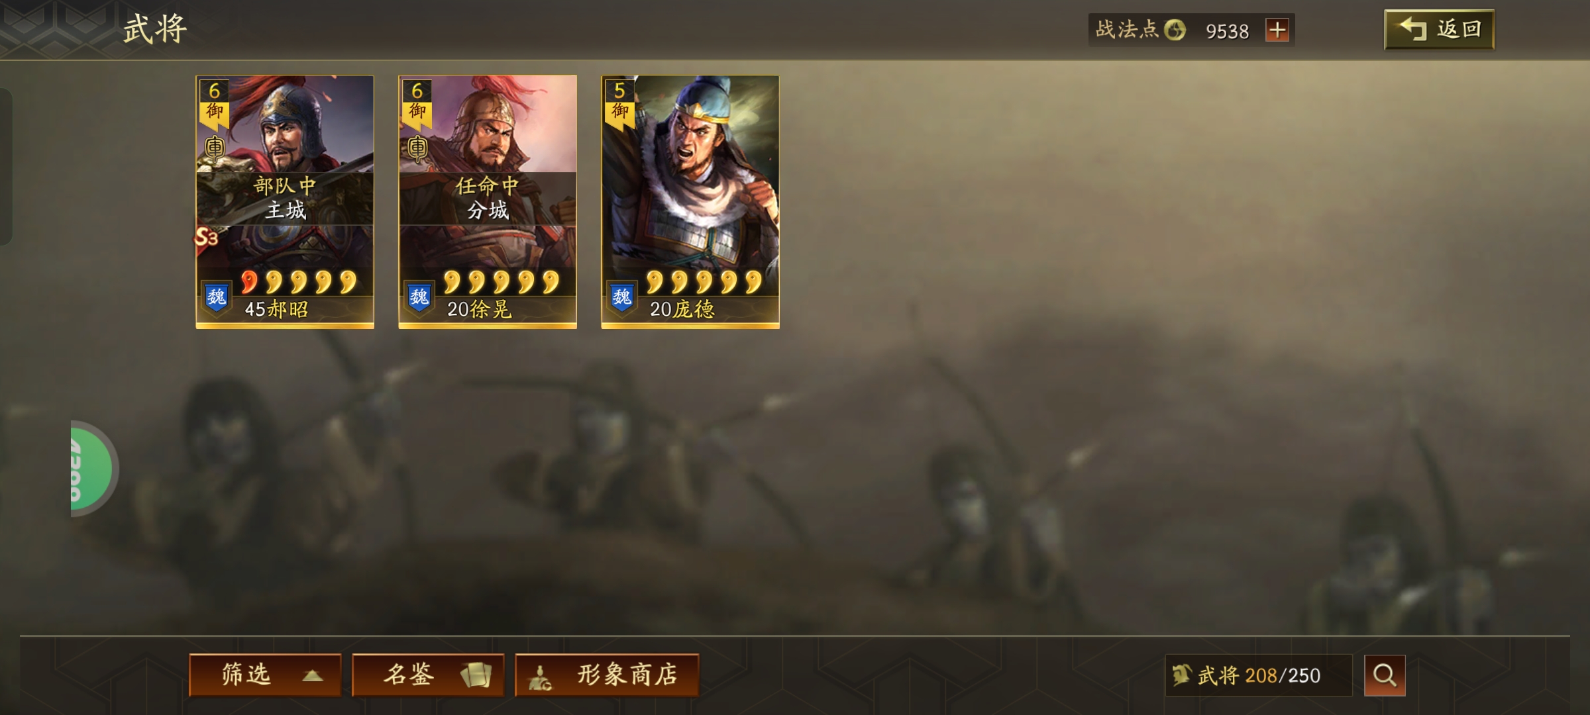1590x715 pixels.
Task: Click the plus icon beside 战法点 9538
Action: [1277, 30]
